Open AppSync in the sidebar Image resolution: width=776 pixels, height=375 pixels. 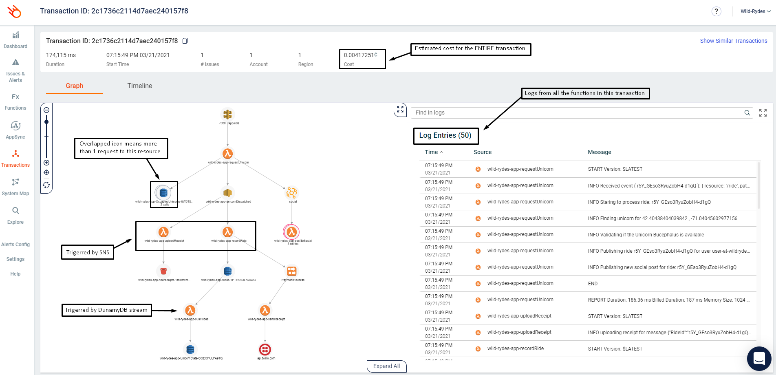point(15,130)
